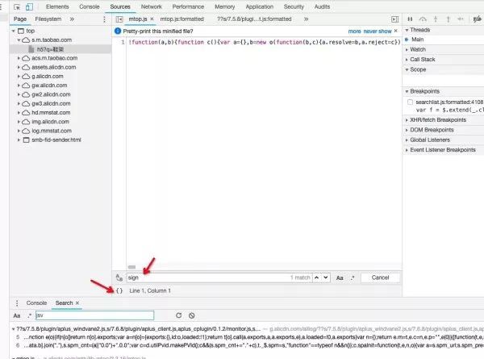This screenshot has height=359, width=484.
Task: Open the drawer three-dot menu
Action: [x=17, y=303]
